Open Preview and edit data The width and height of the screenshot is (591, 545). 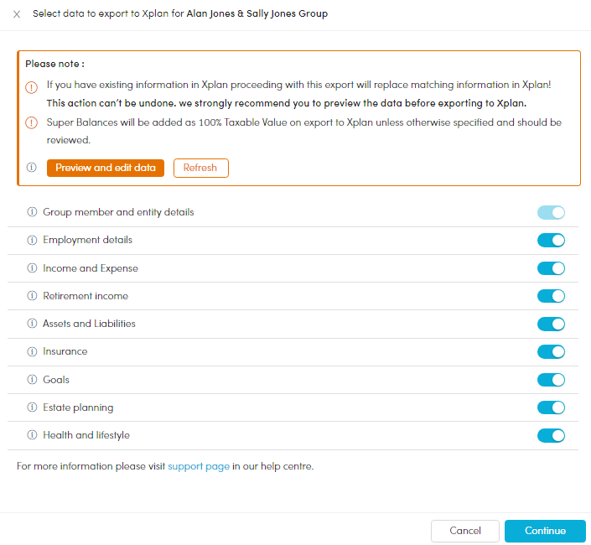click(x=106, y=168)
